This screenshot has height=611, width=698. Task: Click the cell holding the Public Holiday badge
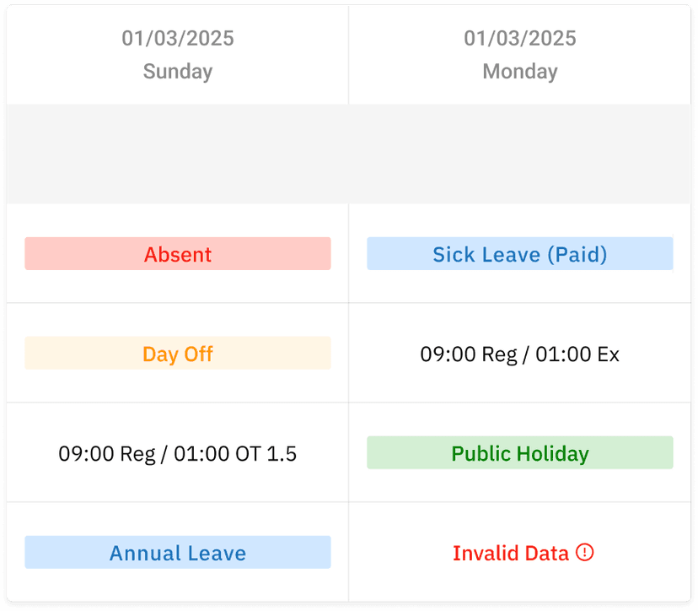tap(519, 453)
